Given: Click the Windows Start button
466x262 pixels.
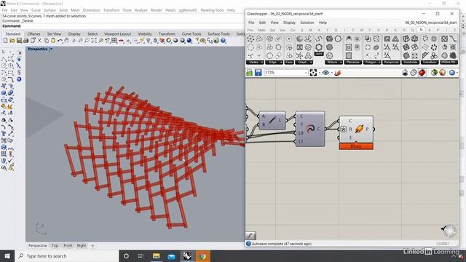Looking at the screenshot, I should [x=7, y=255].
